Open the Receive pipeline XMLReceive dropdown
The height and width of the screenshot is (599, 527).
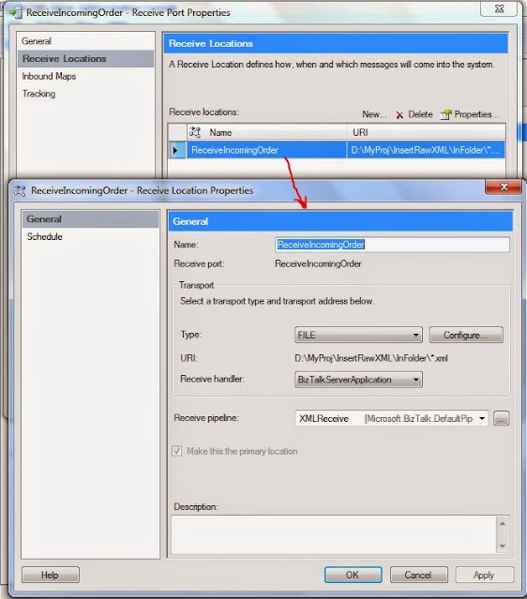391,419
